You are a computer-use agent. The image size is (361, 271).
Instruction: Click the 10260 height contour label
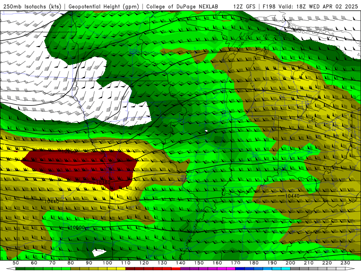click(x=69, y=151)
